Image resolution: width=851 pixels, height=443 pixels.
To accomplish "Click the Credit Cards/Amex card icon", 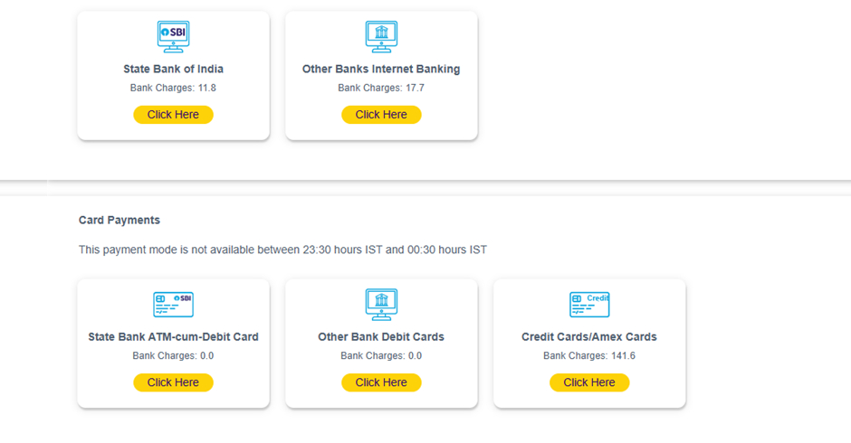I will click(589, 304).
